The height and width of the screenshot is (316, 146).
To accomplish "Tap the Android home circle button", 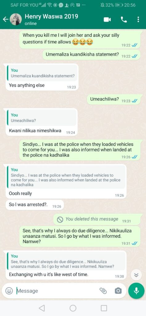I will pos(73,308).
